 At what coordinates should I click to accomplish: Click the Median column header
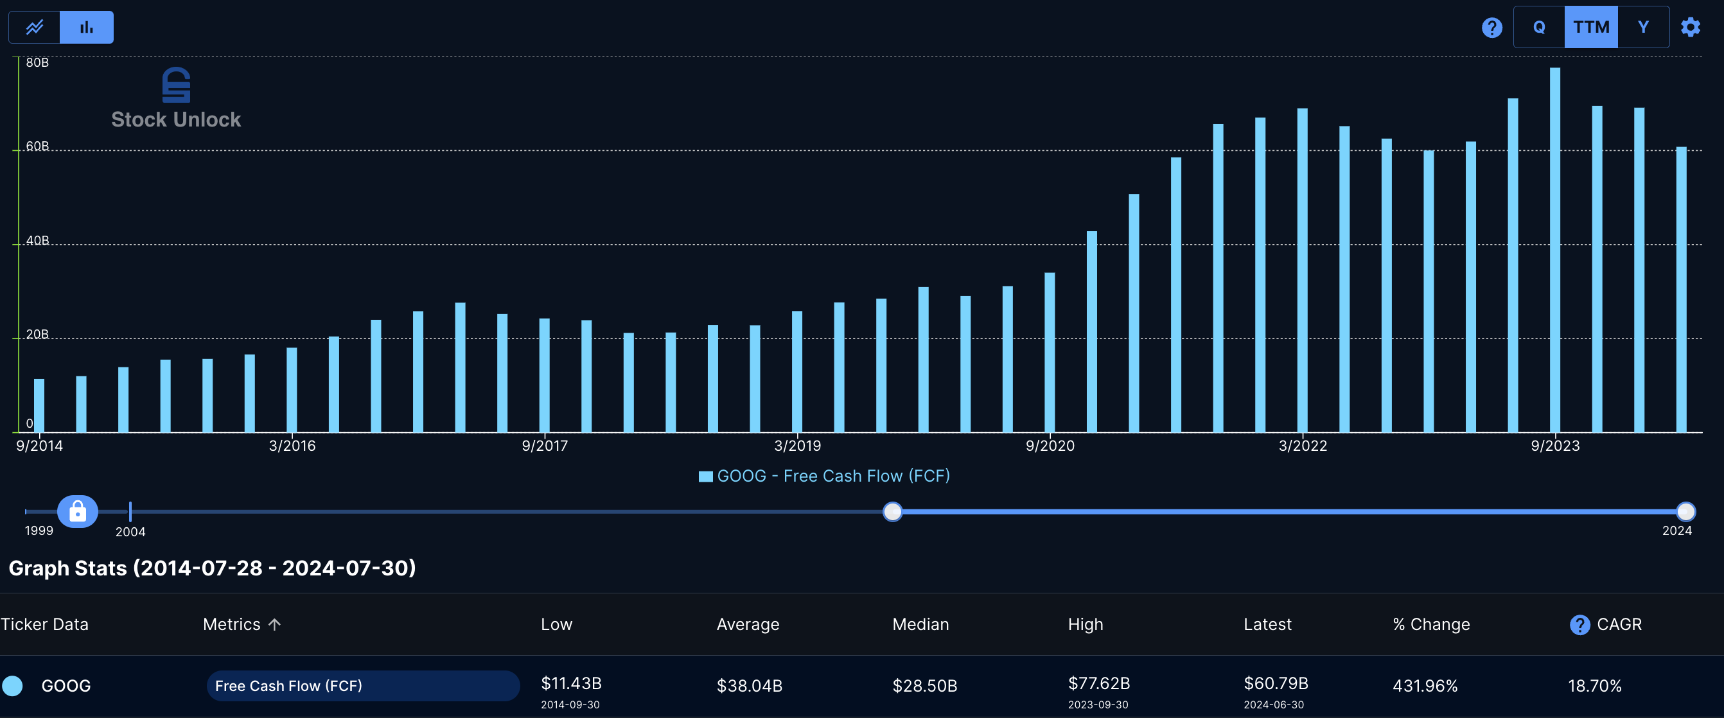click(920, 624)
